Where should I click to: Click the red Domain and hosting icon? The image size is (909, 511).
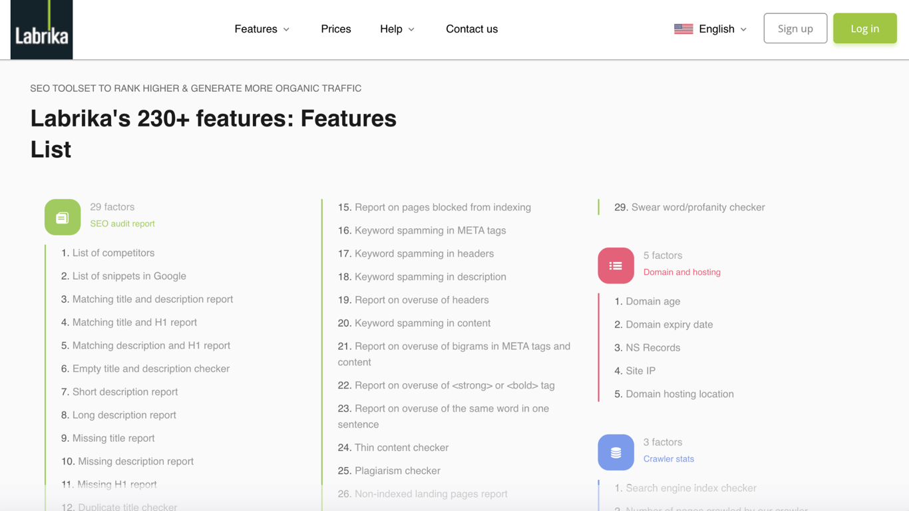(616, 265)
